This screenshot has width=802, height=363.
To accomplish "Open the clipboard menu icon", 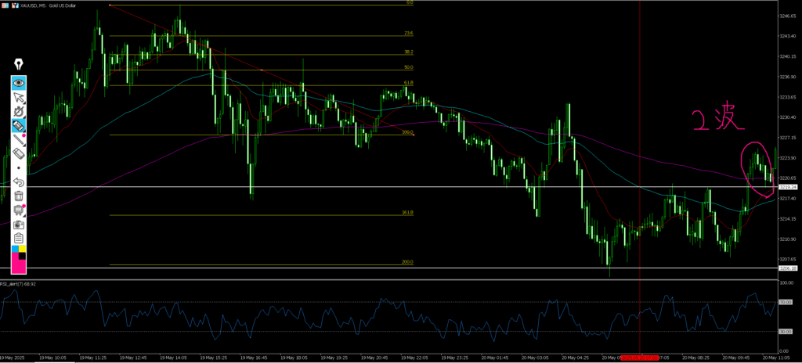I will point(19,238).
